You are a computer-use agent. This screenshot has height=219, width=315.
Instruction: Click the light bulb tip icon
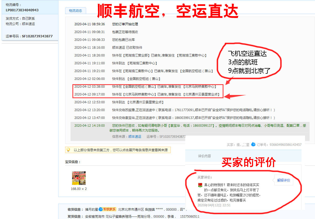[x=68, y=150]
